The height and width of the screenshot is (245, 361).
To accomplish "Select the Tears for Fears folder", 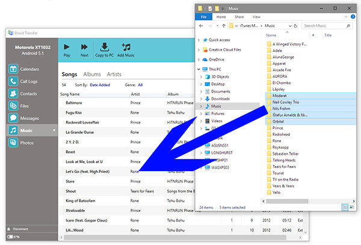I will [284, 166].
